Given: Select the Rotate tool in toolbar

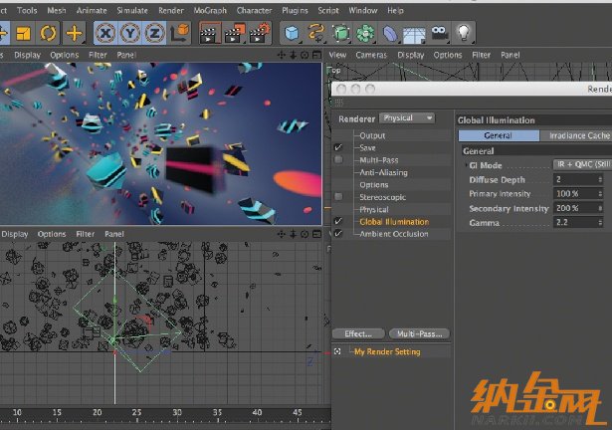Looking at the screenshot, I should coord(48,33).
